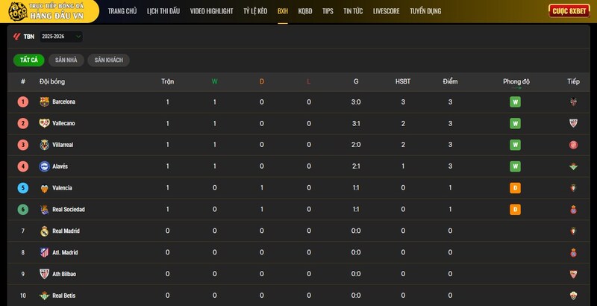Open Atl. Madrid's next opponent crest
Screen dimensions: 597x306
pos(573,252)
